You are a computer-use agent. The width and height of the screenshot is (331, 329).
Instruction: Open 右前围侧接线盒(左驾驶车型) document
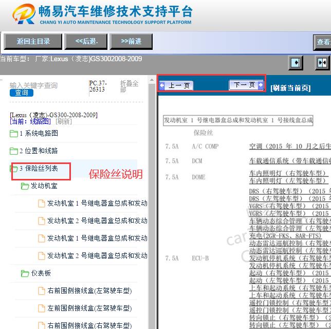[x=89, y=291]
